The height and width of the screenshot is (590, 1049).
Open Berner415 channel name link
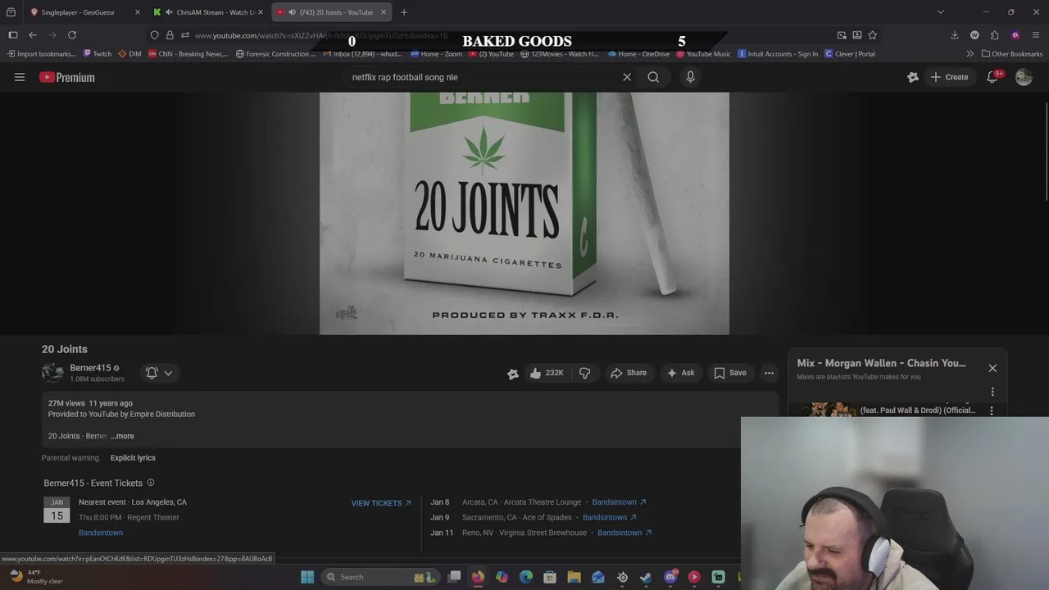[90, 368]
